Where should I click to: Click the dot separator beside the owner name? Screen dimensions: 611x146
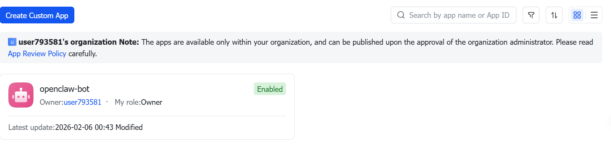click(107, 102)
